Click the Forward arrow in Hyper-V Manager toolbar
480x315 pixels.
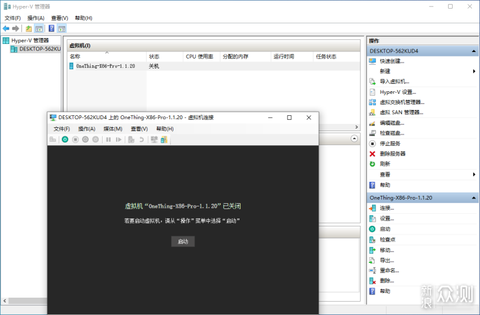(x=15, y=29)
